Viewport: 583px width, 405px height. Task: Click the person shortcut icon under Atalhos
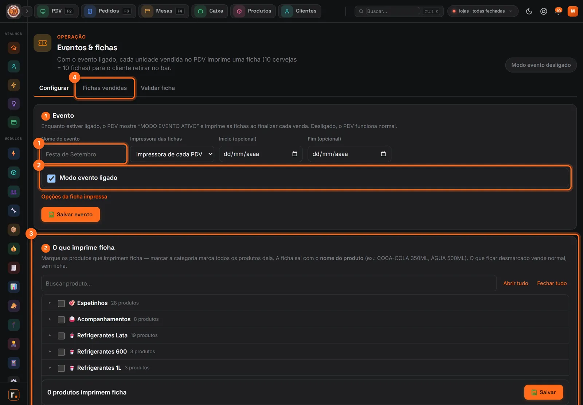tap(13, 66)
